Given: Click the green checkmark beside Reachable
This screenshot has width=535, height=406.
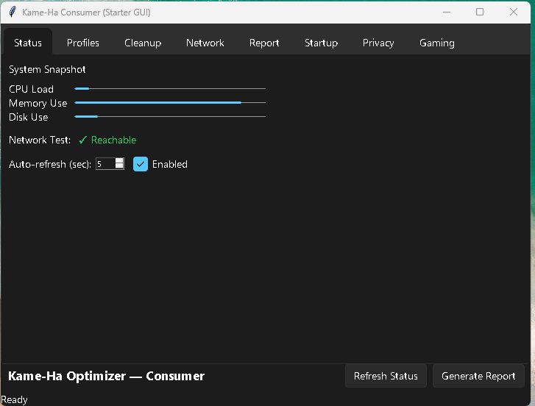Looking at the screenshot, I should (82, 140).
